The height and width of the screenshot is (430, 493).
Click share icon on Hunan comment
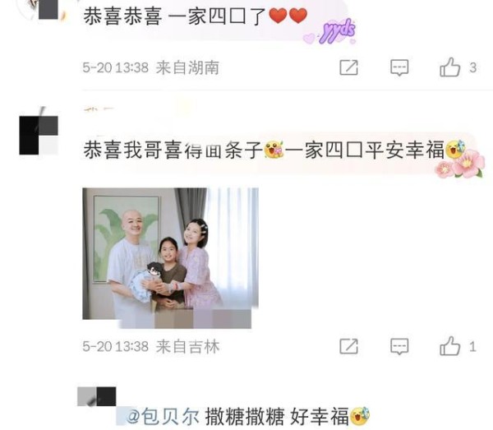coord(348,67)
